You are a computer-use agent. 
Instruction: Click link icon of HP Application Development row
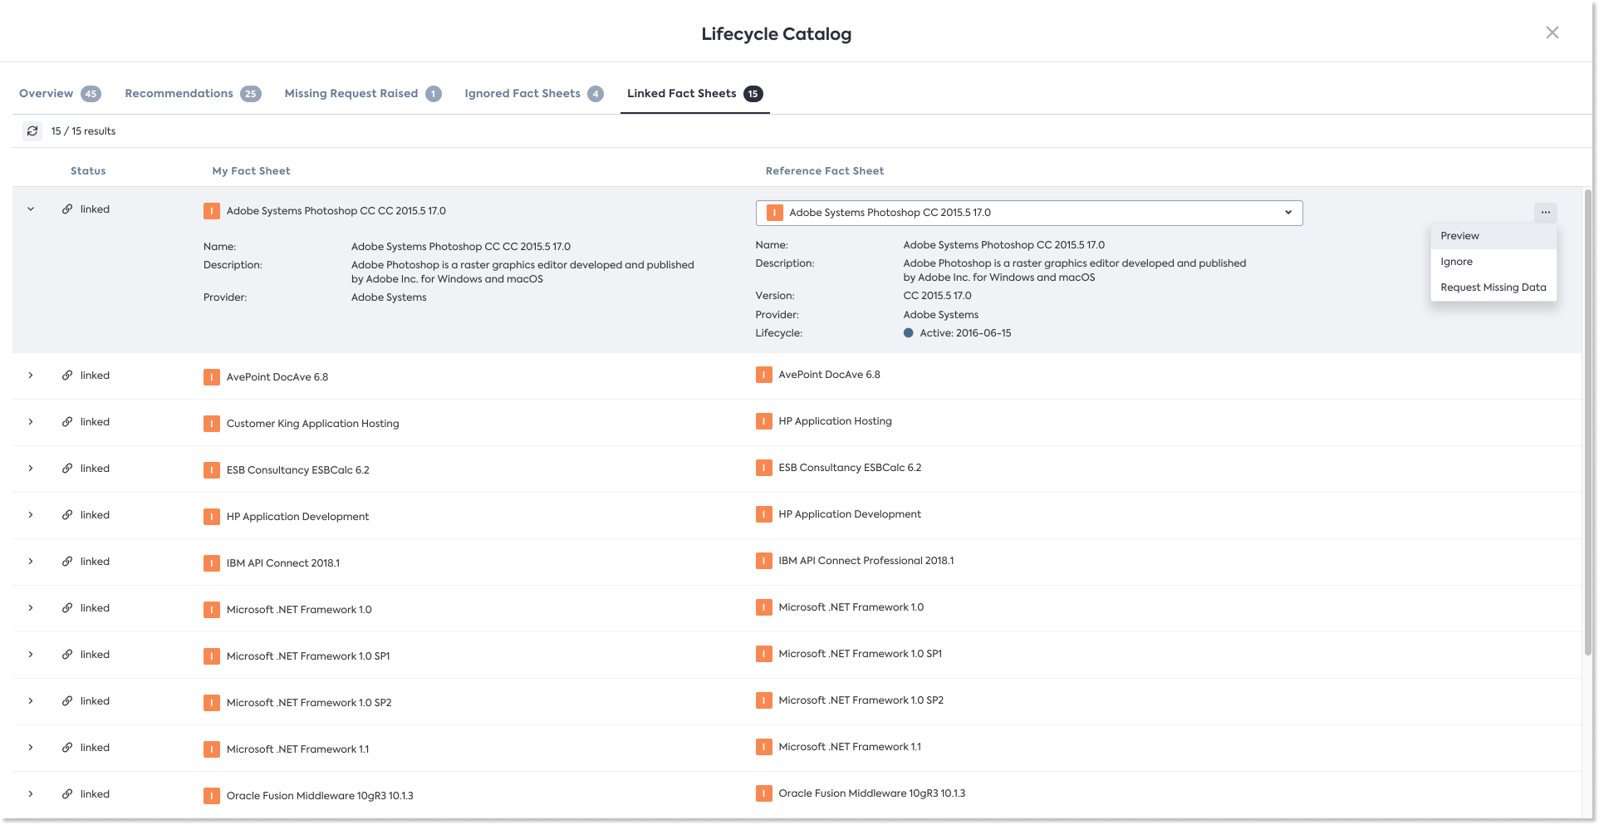[67, 515]
